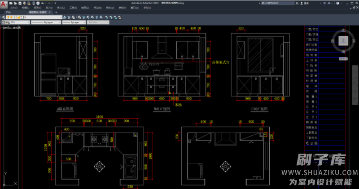359x189 pixels.
Task: Click the WCS label below the ViewCube
Action: coord(344,59)
